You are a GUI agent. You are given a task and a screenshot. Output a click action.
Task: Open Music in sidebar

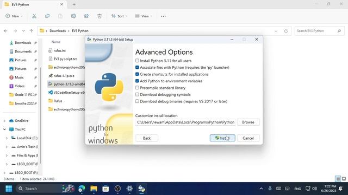19,77
